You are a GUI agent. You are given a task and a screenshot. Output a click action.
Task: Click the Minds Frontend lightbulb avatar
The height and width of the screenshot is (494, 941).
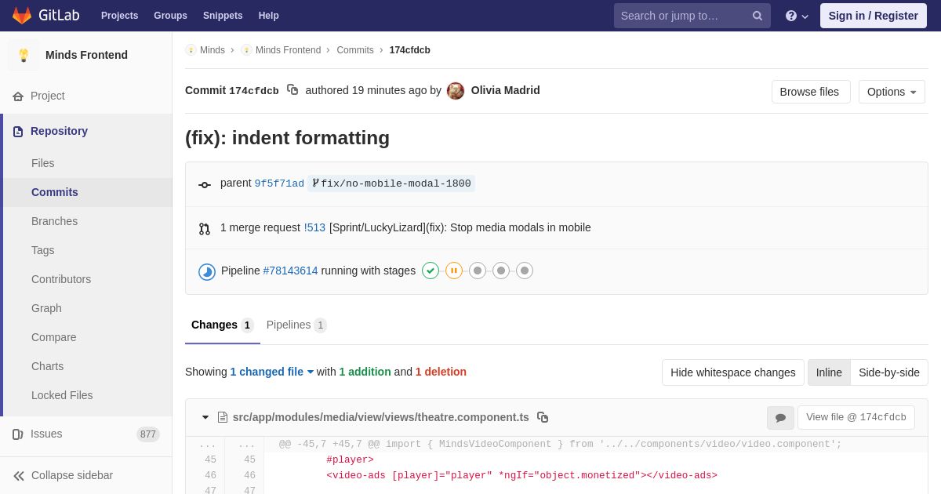click(x=24, y=55)
